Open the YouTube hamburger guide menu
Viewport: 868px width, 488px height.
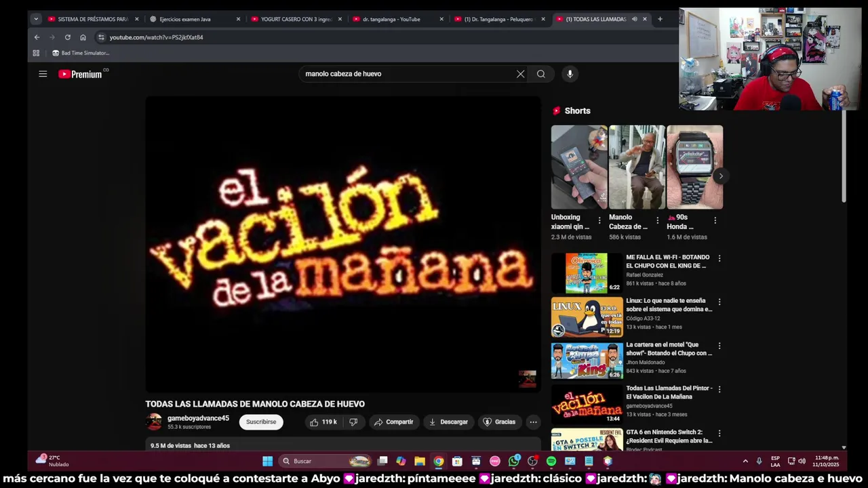click(43, 74)
